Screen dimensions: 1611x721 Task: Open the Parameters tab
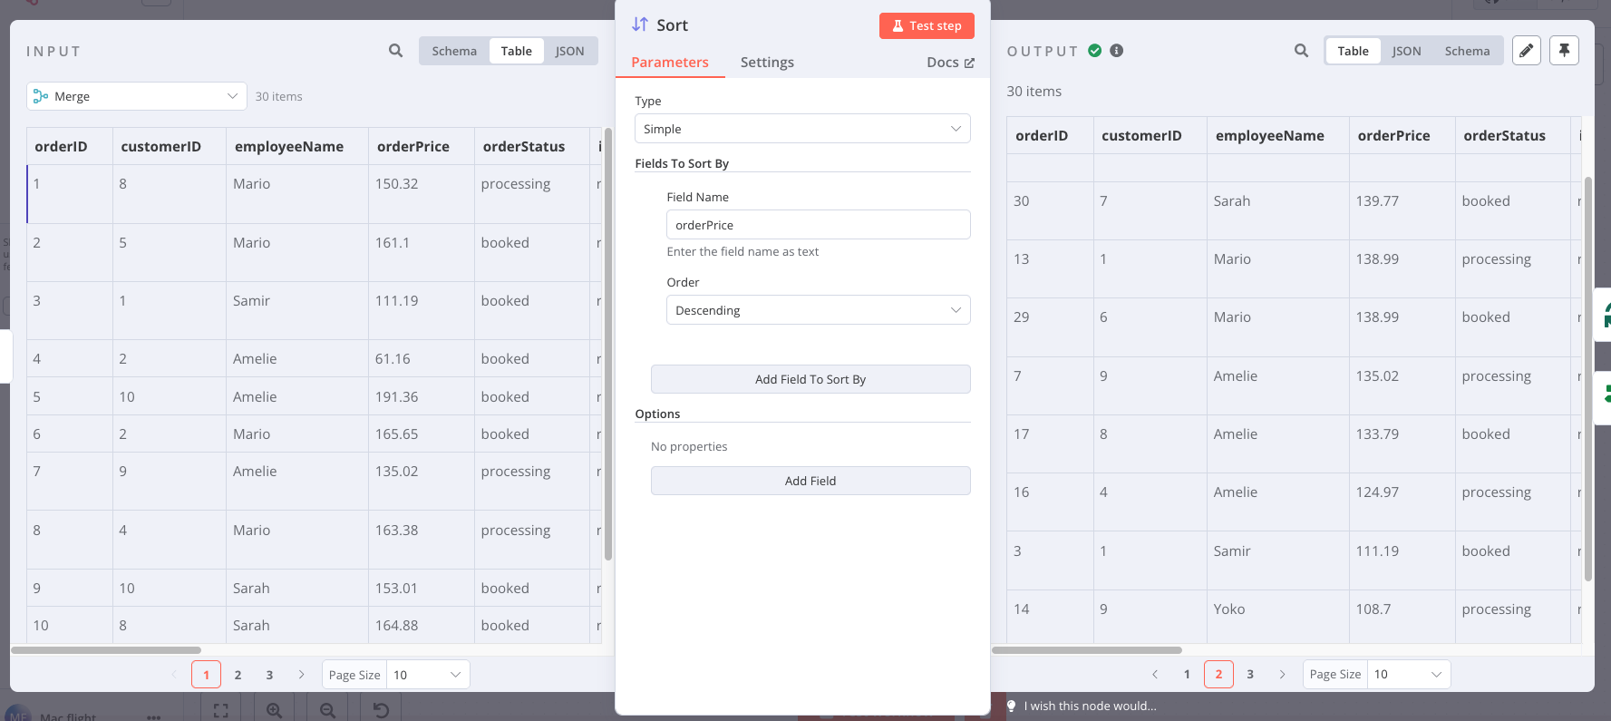click(x=670, y=62)
